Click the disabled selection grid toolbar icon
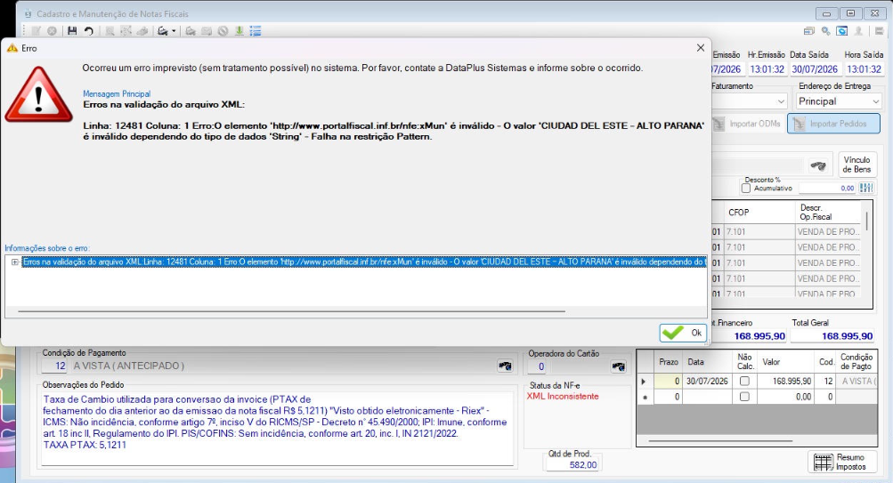893x483 pixels. click(126, 31)
